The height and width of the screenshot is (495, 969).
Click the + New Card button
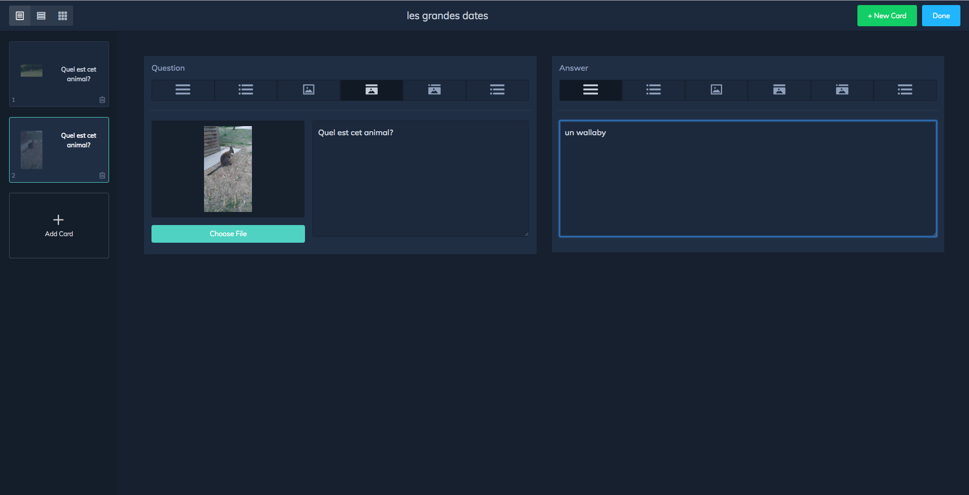click(887, 16)
